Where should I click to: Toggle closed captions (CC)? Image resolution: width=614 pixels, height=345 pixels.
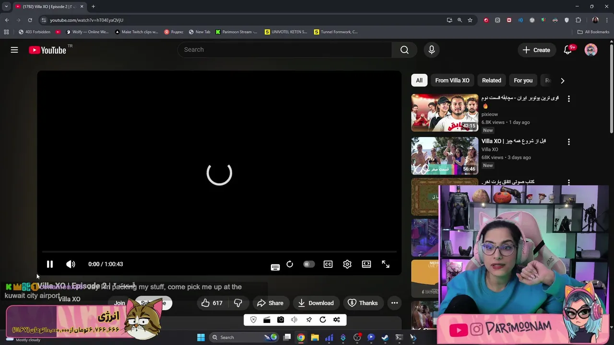pyautogui.click(x=328, y=264)
